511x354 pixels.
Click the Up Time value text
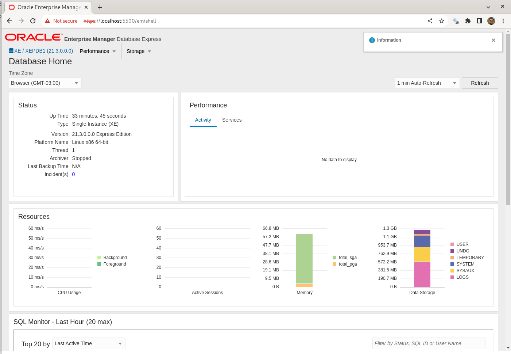tap(99, 116)
